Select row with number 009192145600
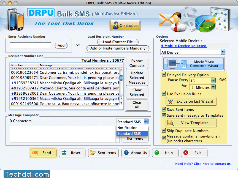This screenshot has height=178, width=238. point(65,104)
